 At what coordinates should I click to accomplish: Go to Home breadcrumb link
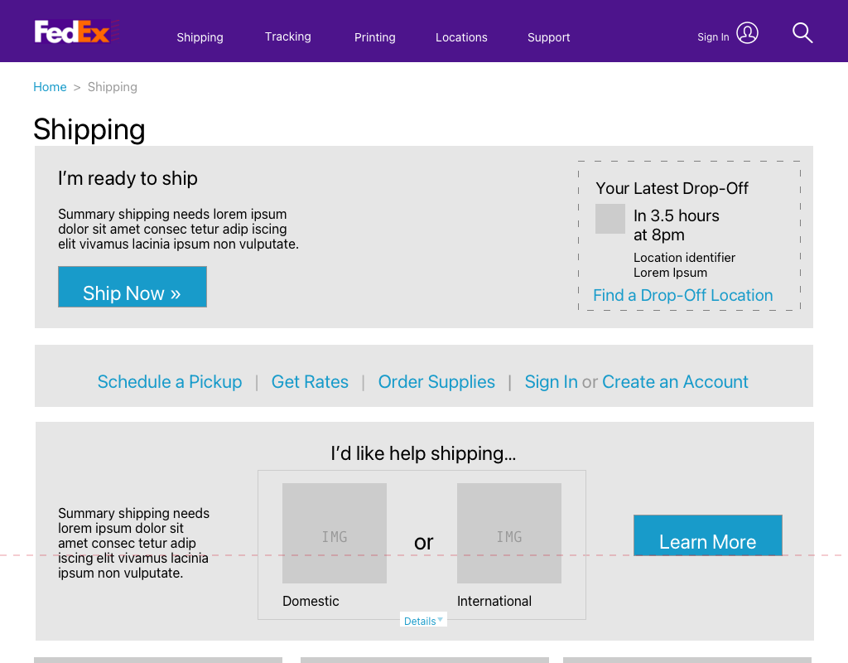(50, 87)
